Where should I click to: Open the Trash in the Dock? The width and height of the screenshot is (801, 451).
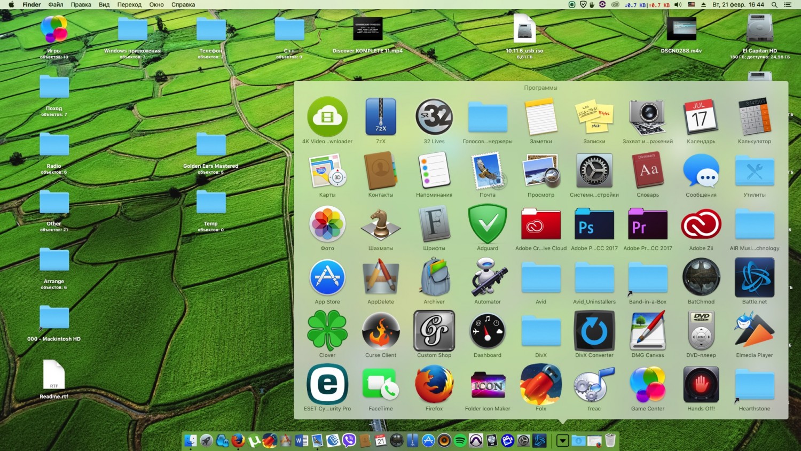click(610, 440)
